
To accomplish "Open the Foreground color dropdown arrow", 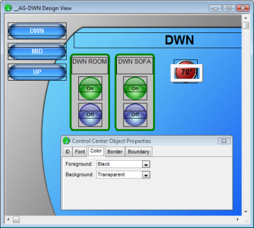I will coord(146,164).
